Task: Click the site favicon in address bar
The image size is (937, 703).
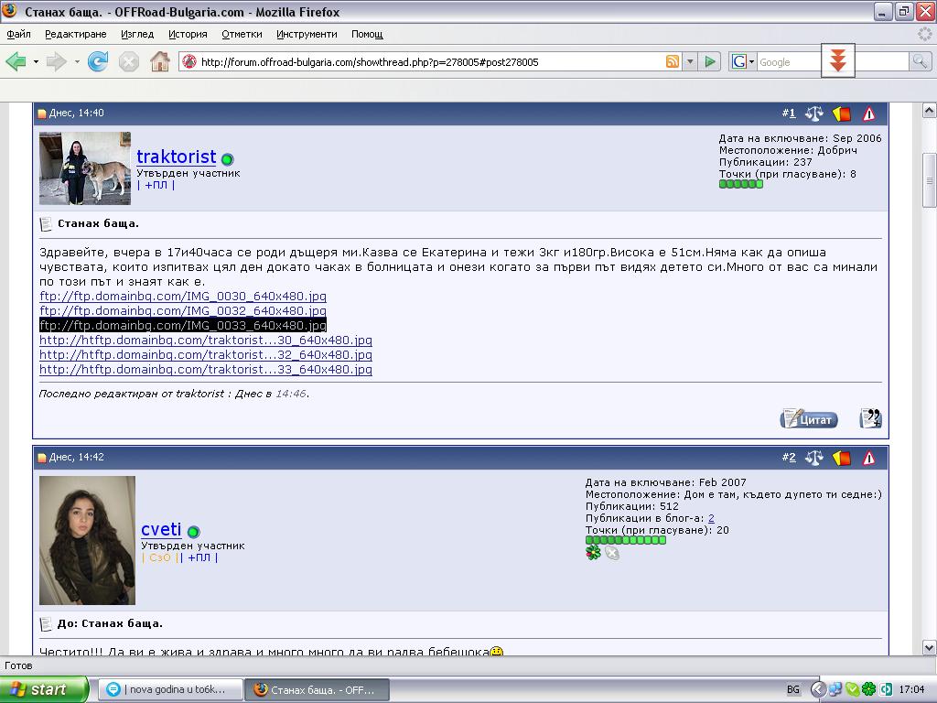Action: pos(189,61)
